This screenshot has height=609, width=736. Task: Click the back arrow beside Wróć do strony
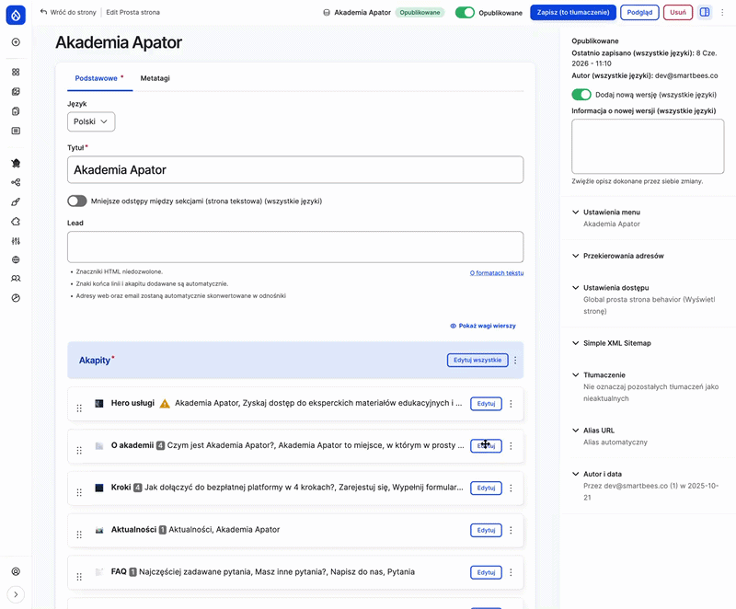(x=43, y=12)
